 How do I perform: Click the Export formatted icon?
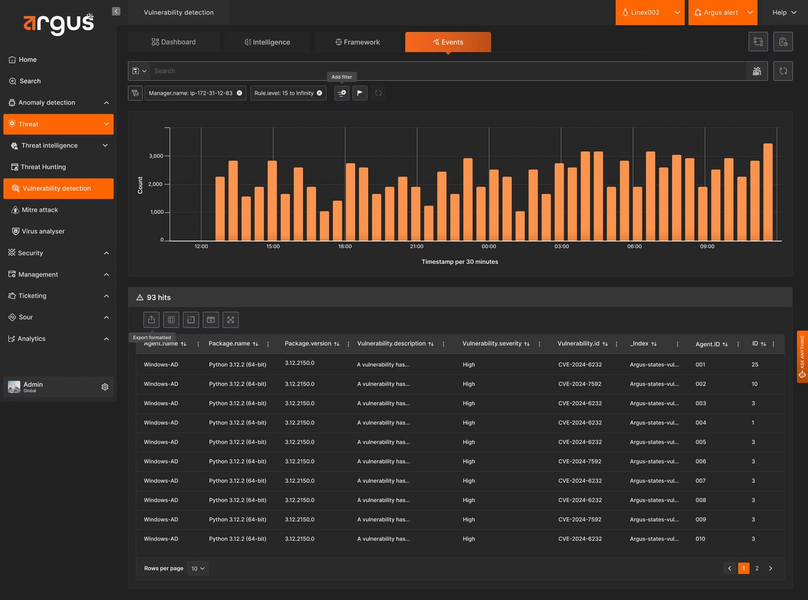[151, 320]
